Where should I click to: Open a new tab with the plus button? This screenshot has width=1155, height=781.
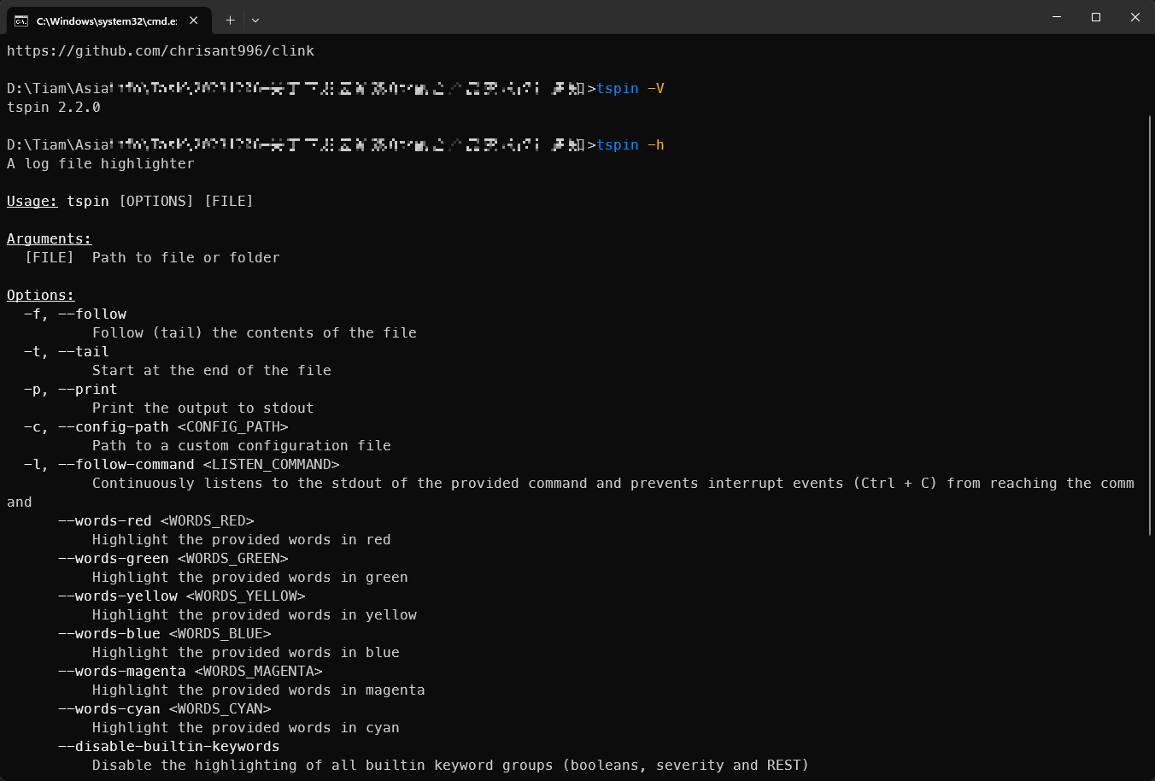(x=230, y=20)
